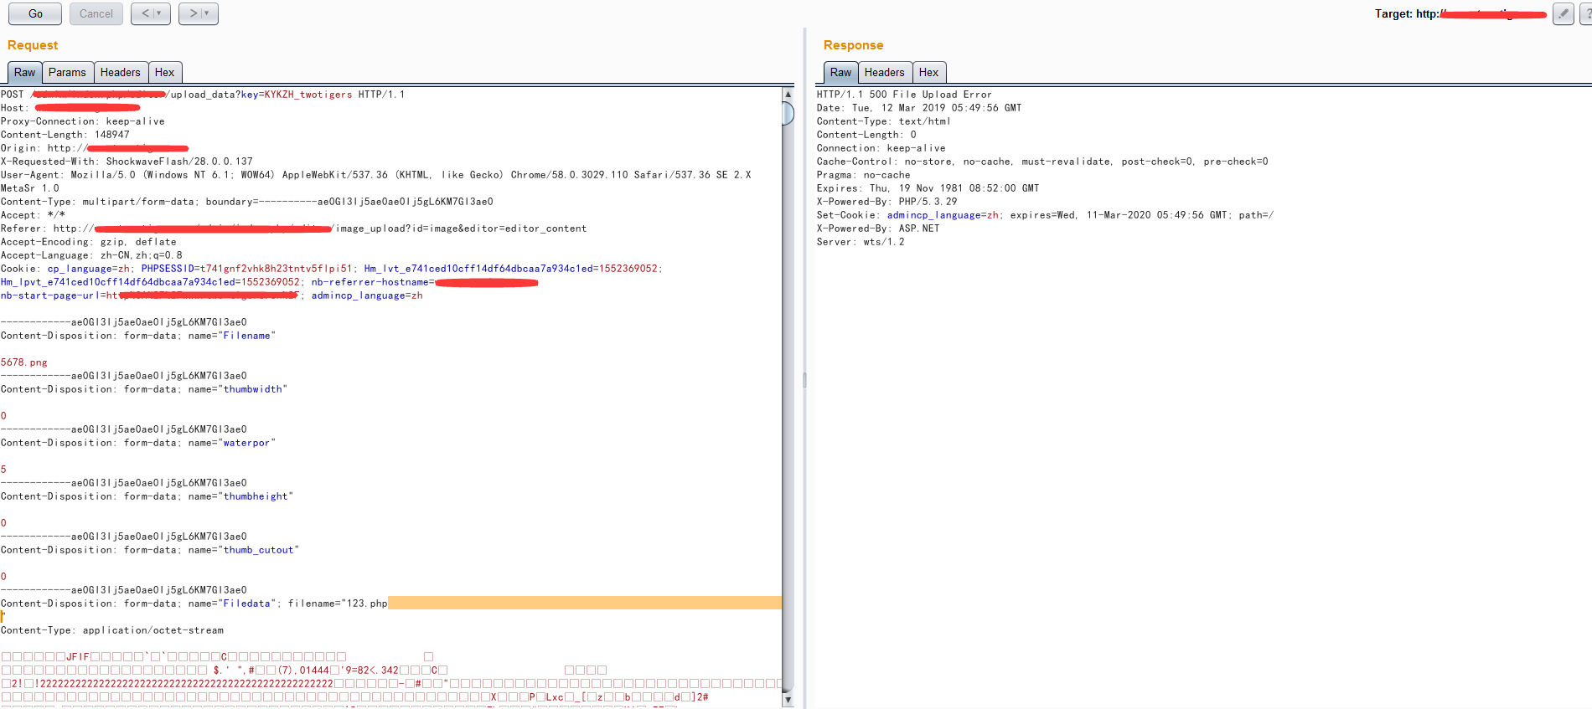Switch to the Request Params tab
Image resolution: width=1592 pixels, height=709 pixels.
coord(67,73)
